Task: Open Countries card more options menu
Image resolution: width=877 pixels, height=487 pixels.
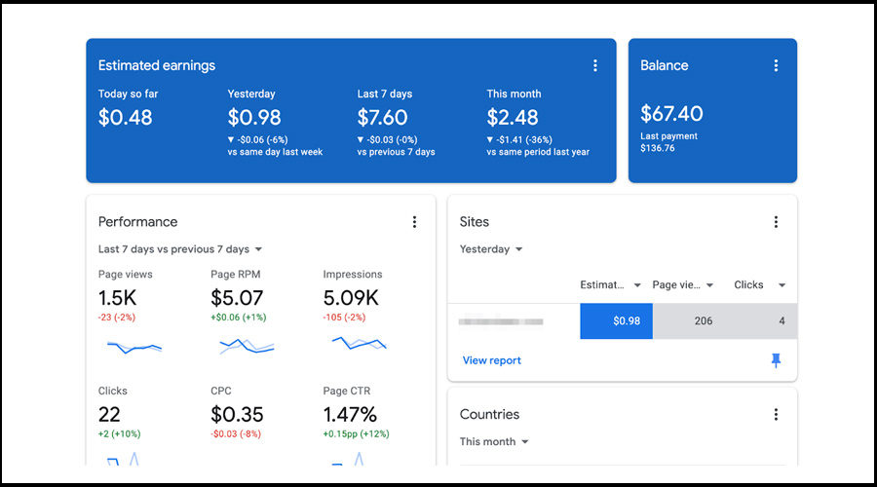Action: 776,414
